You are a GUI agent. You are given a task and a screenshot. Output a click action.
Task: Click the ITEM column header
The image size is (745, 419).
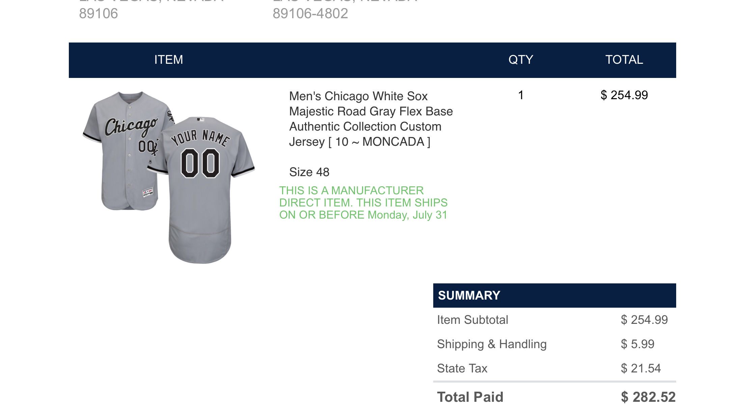(x=169, y=60)
